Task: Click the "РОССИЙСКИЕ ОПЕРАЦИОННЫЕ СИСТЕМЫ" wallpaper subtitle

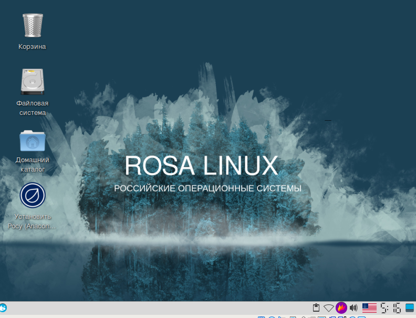Action: point(207,188)
